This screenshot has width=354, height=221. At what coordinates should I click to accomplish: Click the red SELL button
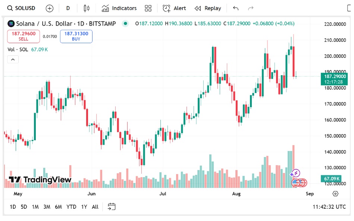click(23, 36)
